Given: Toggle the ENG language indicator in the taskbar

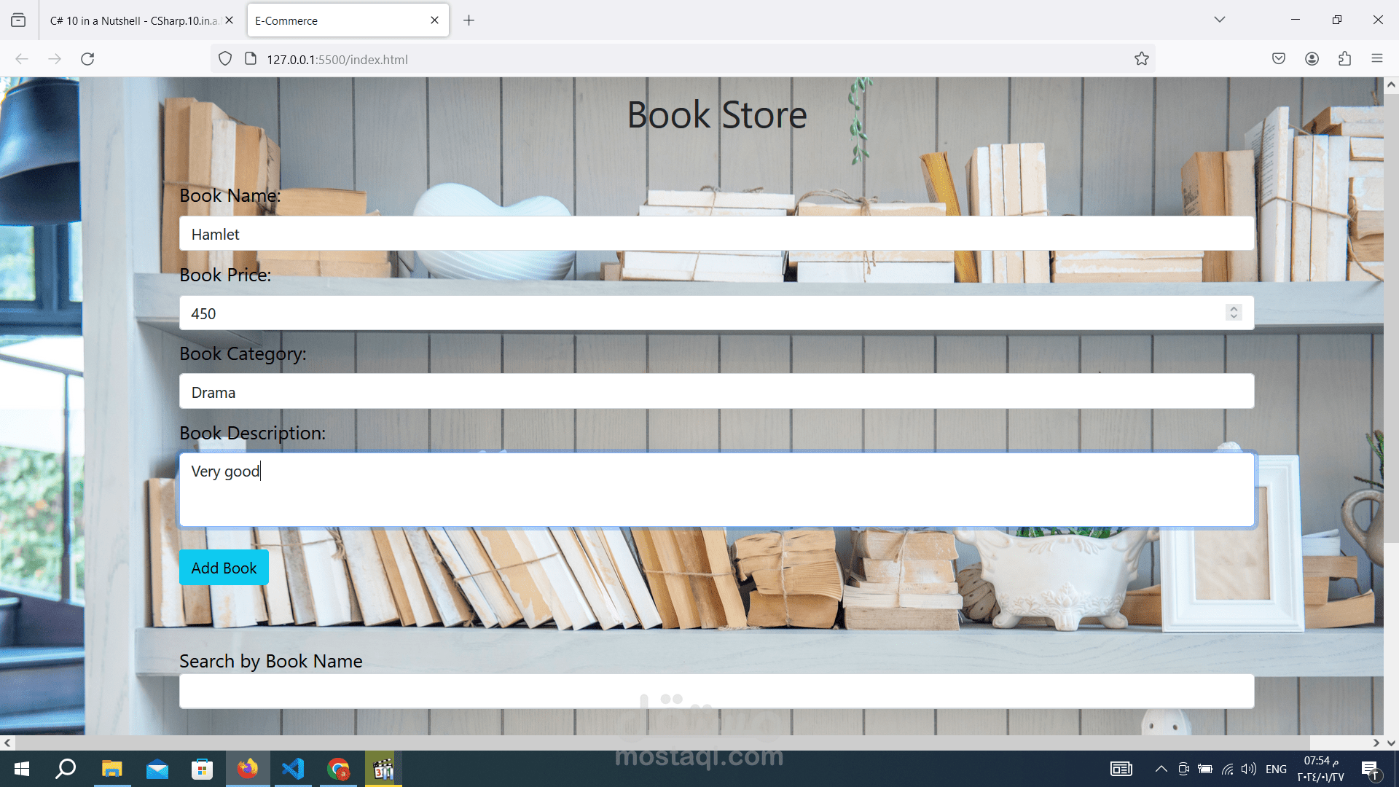Looking at the screenshot, I should click(1275, 769).
